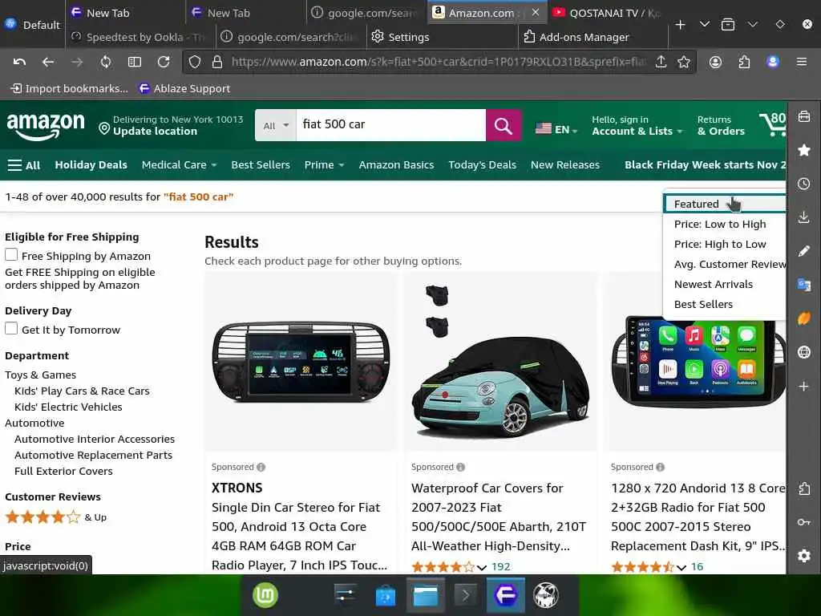The width and height of the screenshot is (821, 616).
Task: Select Avg. Customer Review sort option
Action: click(725, 264)
